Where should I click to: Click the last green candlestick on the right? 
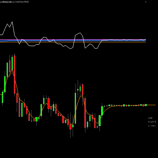146,105
